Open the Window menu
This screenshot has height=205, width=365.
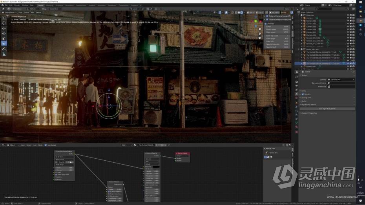[x=25, y=5]
